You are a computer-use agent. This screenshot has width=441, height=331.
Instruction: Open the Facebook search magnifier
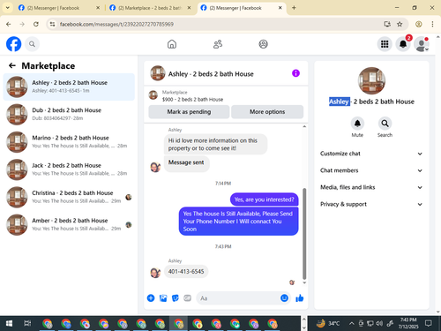tap(32, 44)
